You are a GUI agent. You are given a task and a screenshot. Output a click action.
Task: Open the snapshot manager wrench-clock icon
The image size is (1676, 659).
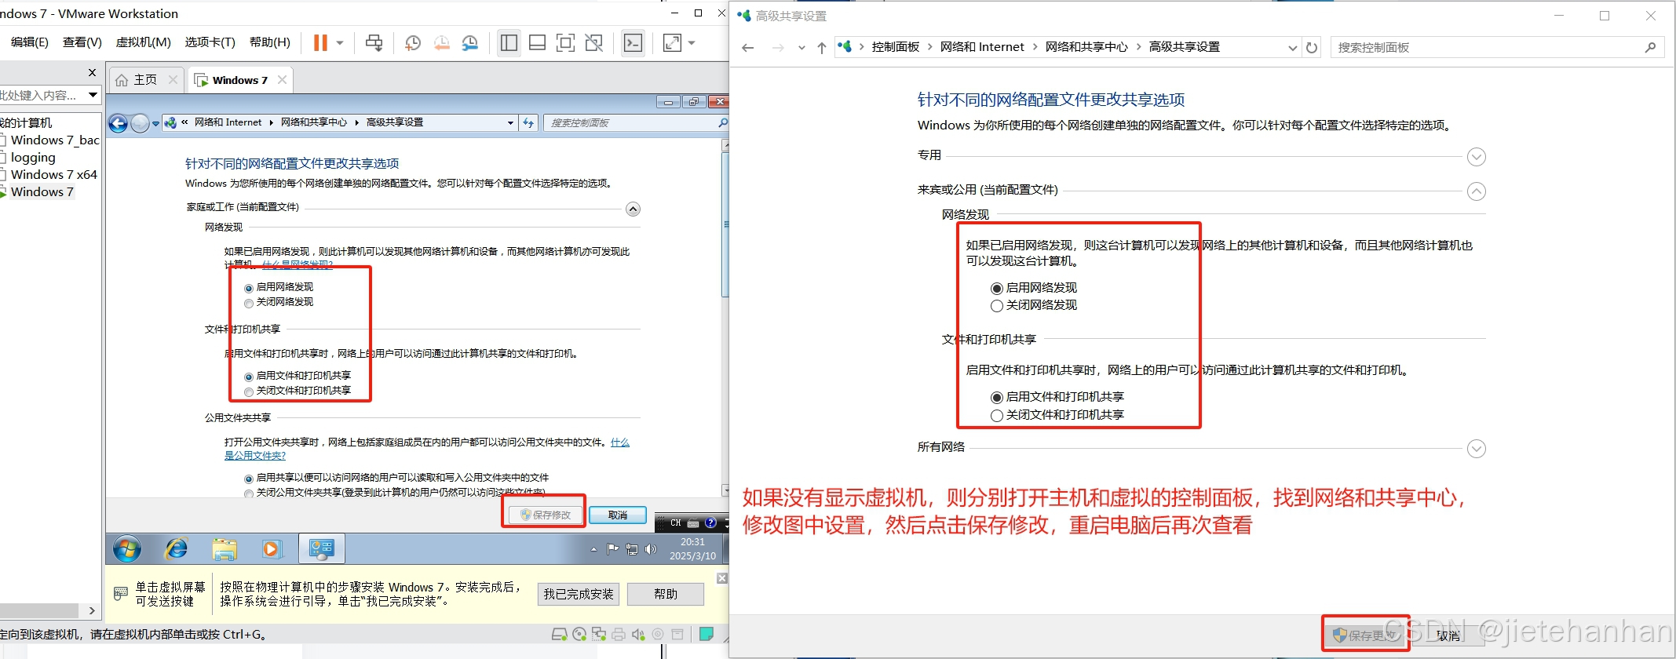click(469, 43)
